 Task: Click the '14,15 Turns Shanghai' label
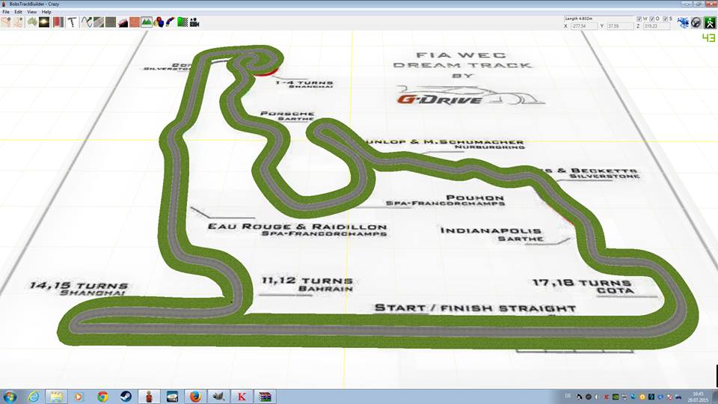pos(79,289)
